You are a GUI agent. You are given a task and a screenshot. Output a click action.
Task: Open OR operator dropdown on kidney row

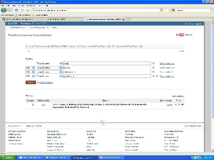[x=33, y=68]
